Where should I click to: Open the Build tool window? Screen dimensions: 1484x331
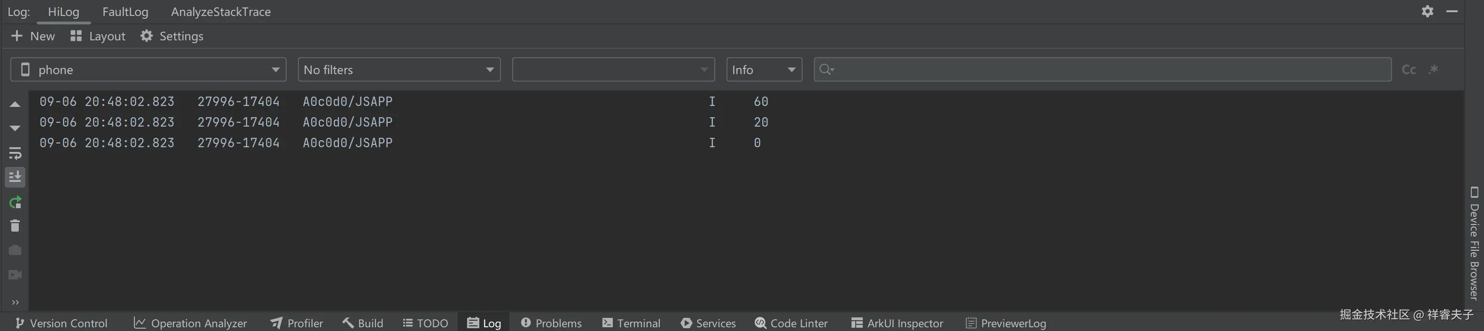[362, 323]
